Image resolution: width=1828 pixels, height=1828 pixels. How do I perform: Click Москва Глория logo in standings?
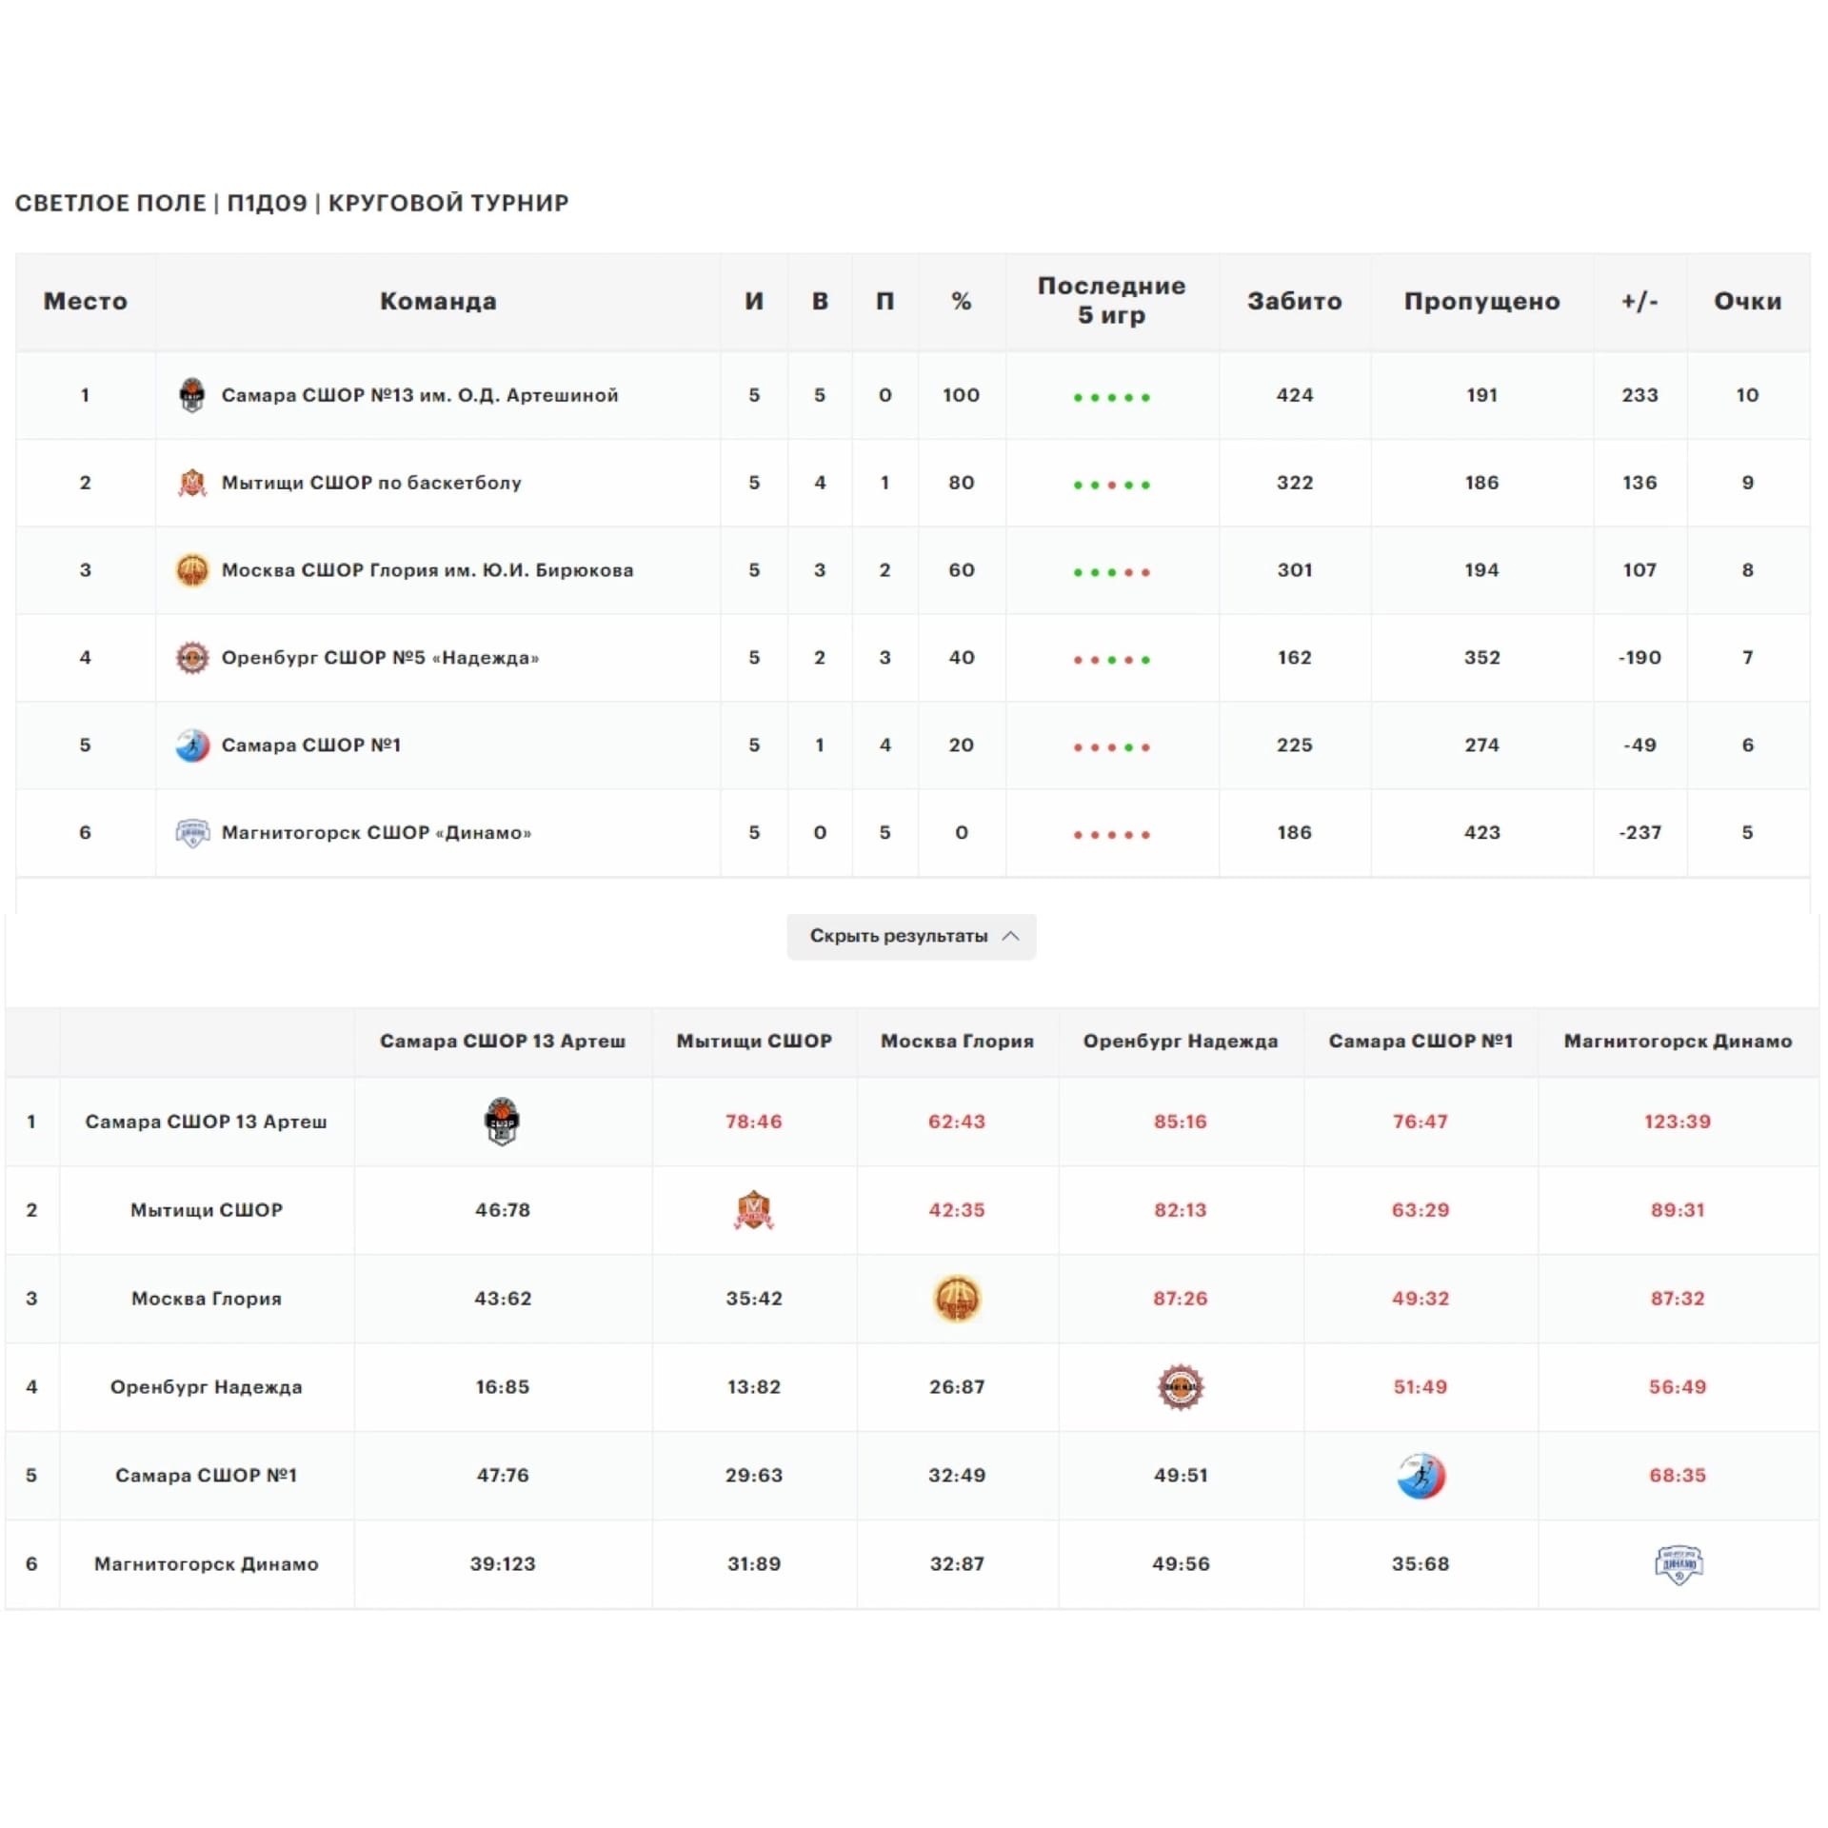point(192,570)
